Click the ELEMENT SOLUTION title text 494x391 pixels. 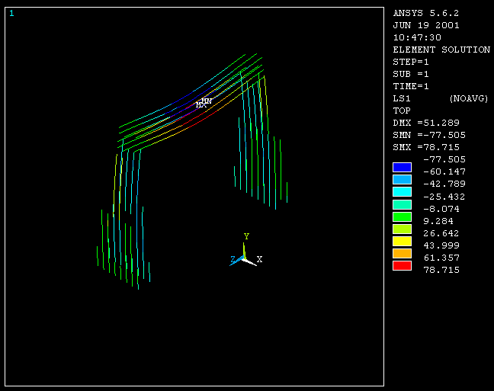coord(441,50)
